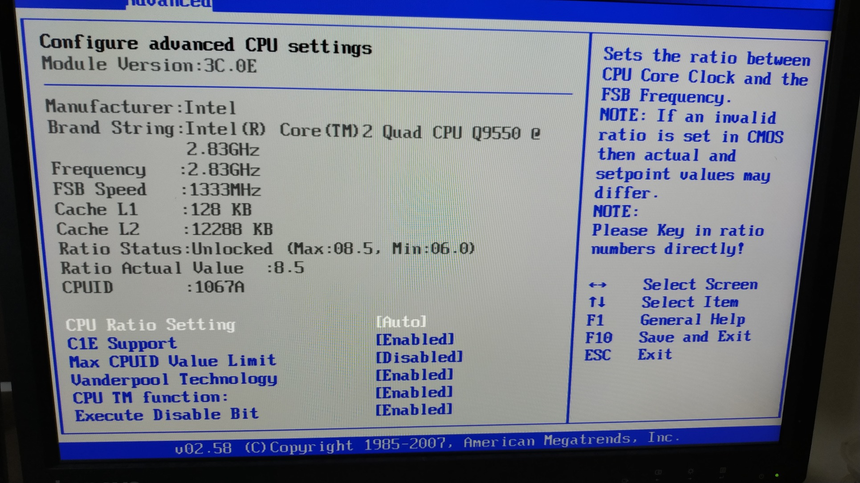The image size is (860, 483).
Task: Change Vanderpool Technology [Enabled] value
Action: pyautogui.click(x=414, y=375)
